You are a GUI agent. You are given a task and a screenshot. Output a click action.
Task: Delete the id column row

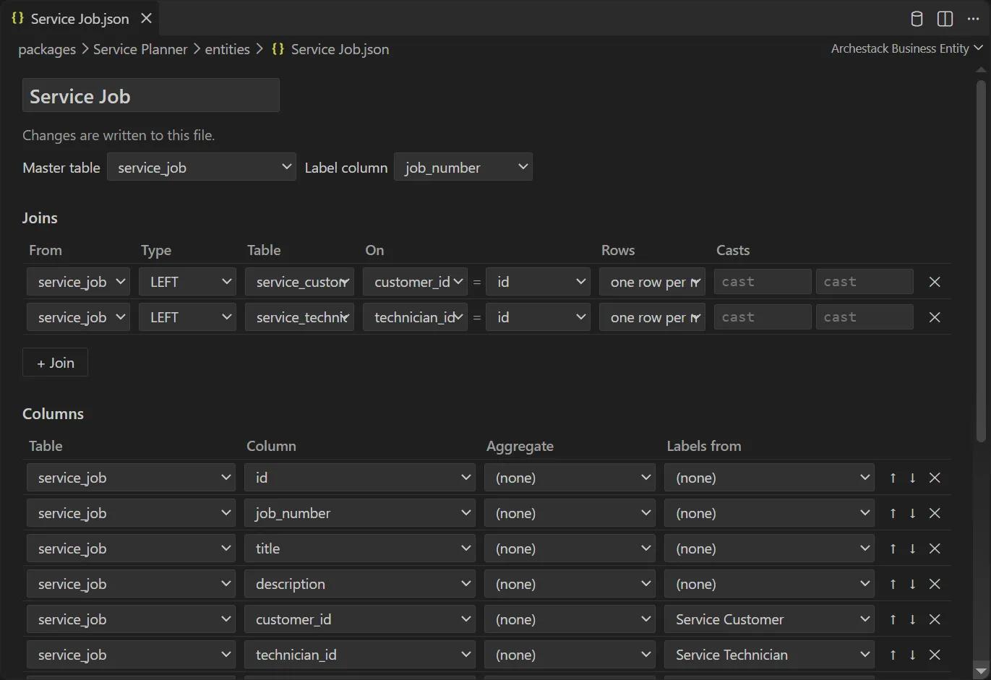pyautogui.click(x=935, y=478)
